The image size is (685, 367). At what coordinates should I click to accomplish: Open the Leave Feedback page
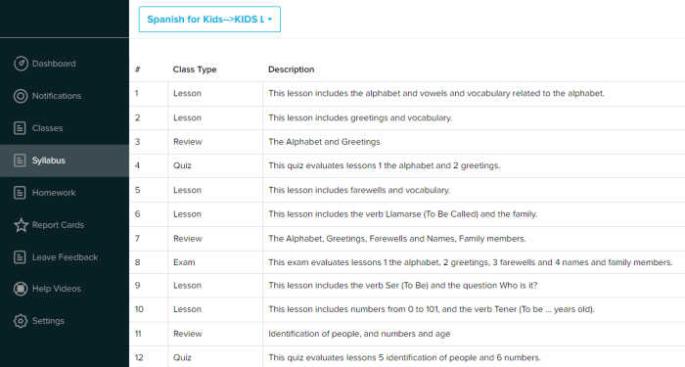coord(65,257)
